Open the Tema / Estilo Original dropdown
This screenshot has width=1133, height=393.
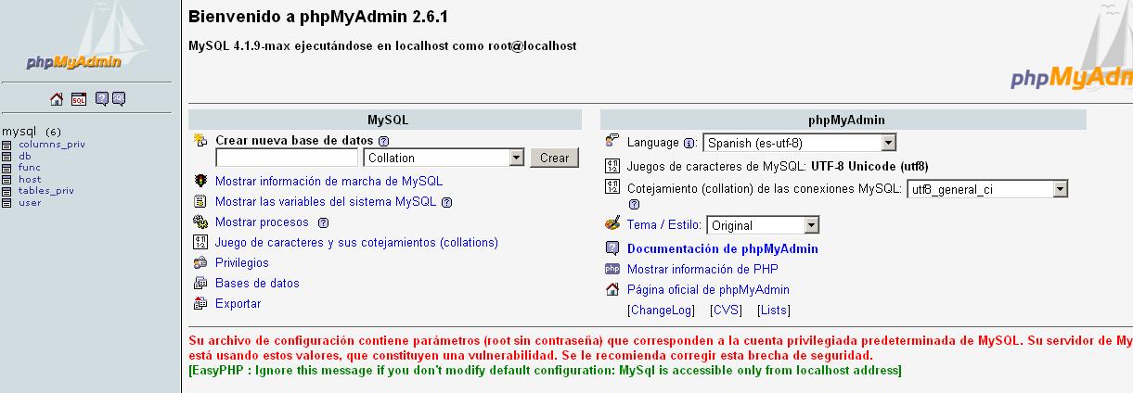764,225
